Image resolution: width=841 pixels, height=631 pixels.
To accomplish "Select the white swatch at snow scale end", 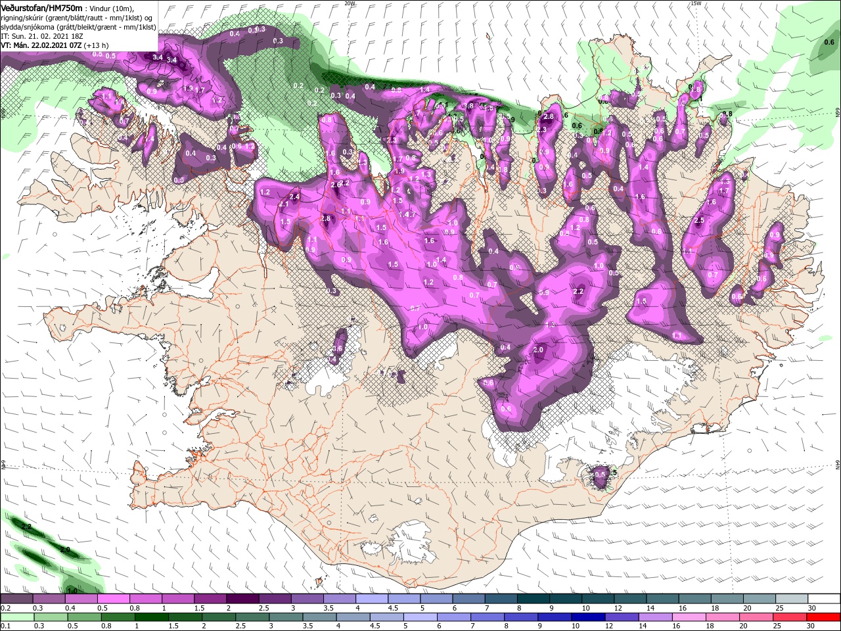I will [x=824, y=599].
